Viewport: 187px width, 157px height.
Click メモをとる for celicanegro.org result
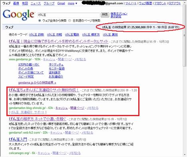tap(75, 153)
